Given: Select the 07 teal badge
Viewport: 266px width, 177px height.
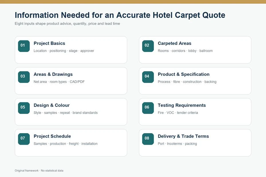Looking at the screenshot, I should coord(24,139).
